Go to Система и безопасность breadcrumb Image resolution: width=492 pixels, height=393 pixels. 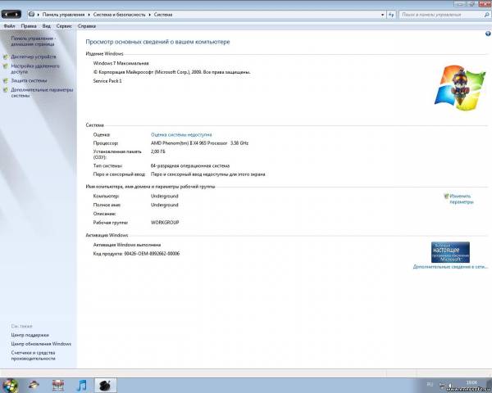(119, 15)
